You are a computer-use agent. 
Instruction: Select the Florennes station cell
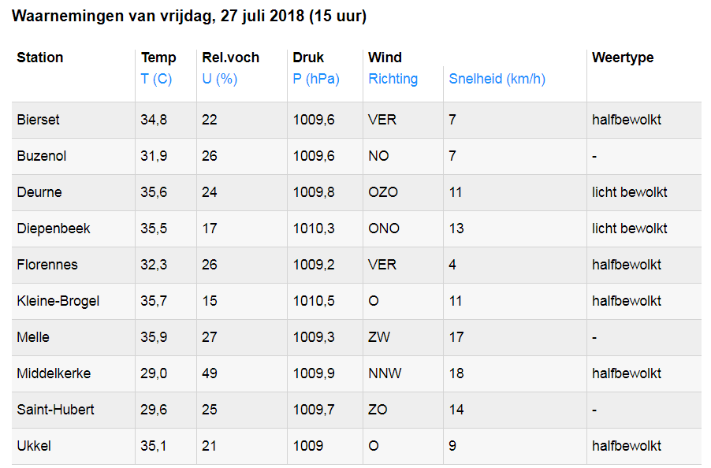pyautogui.click(x=47, y=265)
